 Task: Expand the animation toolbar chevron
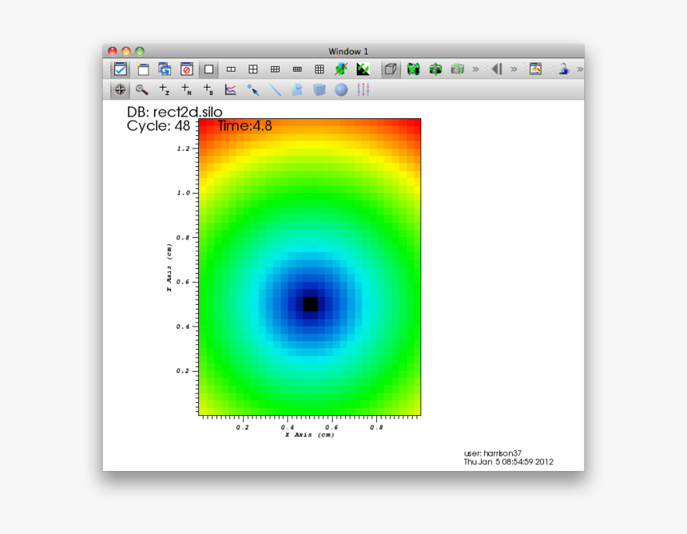[514, 69]
